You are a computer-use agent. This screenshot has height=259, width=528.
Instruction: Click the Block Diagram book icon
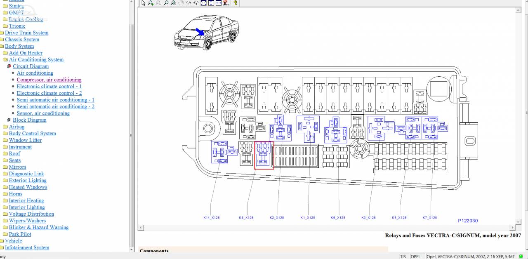(9, 120)
